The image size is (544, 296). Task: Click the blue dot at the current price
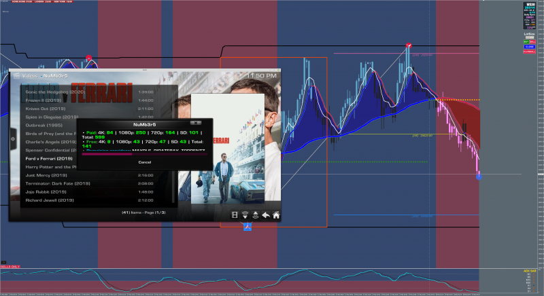[479, 177]
